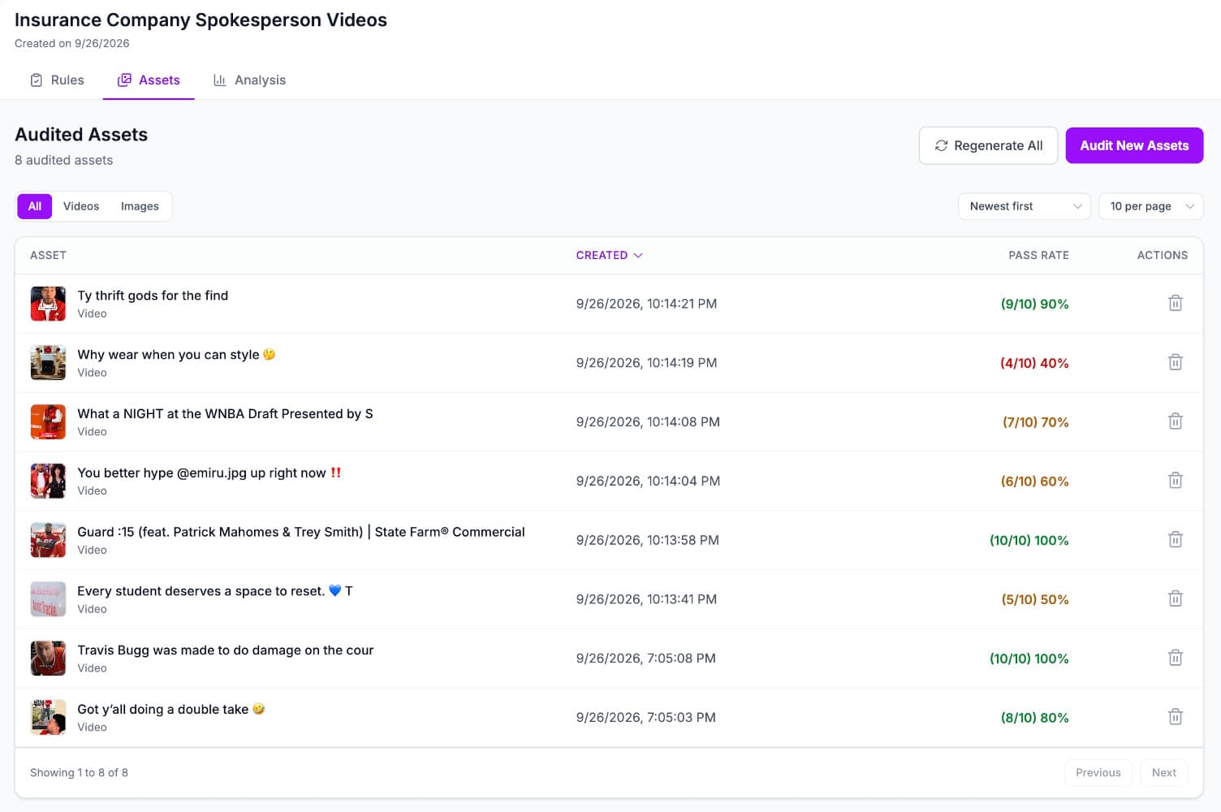Open the Rules tab
This screenshot has width=1221, height=812.
click(57, 80)
